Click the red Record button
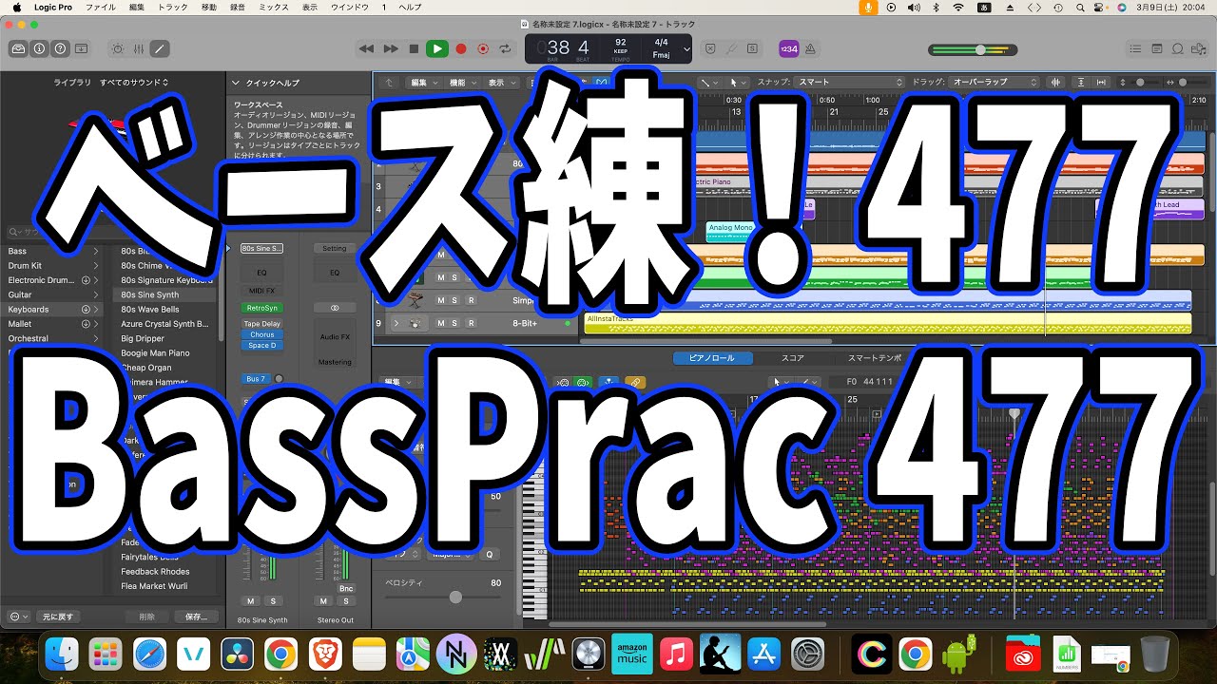 tap(461, 48)
